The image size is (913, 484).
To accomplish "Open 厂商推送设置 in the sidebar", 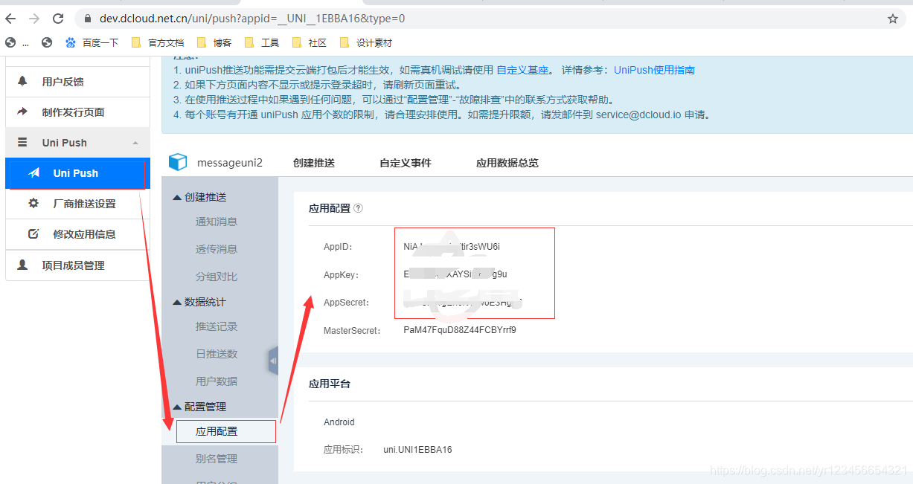I will tap(84, 204).
